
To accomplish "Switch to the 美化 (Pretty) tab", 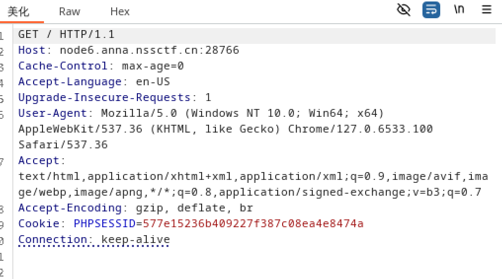I will point(19,11).
